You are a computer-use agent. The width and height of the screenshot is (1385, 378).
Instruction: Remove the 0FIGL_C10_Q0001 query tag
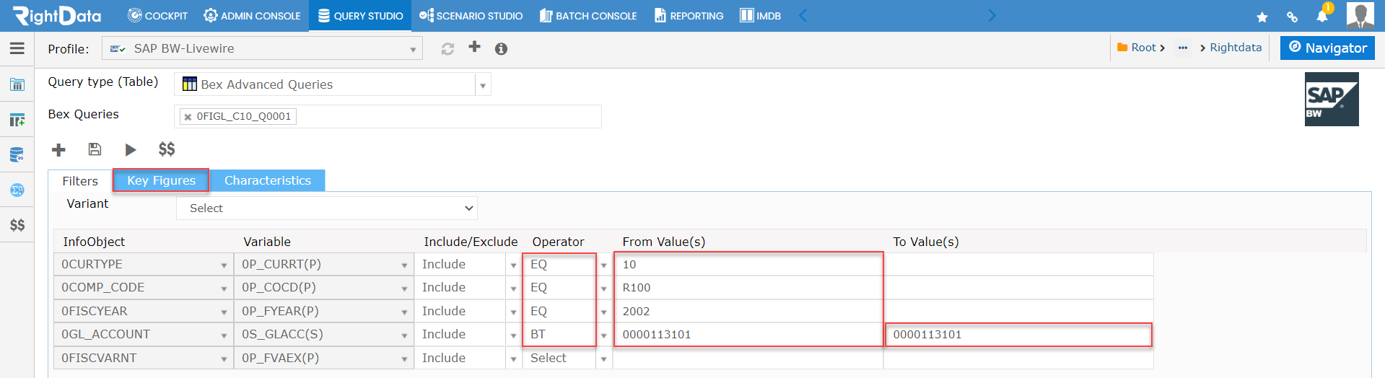coord(188,117)
